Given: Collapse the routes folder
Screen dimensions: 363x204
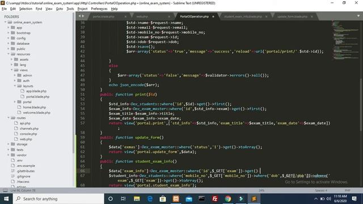Looking at the screenshot, I should [9, 118].
